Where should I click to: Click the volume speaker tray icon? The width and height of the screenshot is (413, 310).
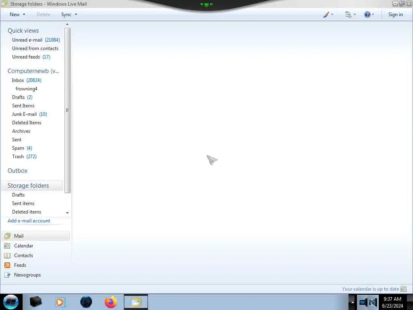coord(373,302)
